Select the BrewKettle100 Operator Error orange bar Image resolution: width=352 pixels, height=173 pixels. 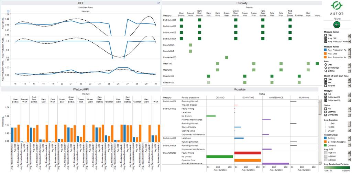[247, 160]
